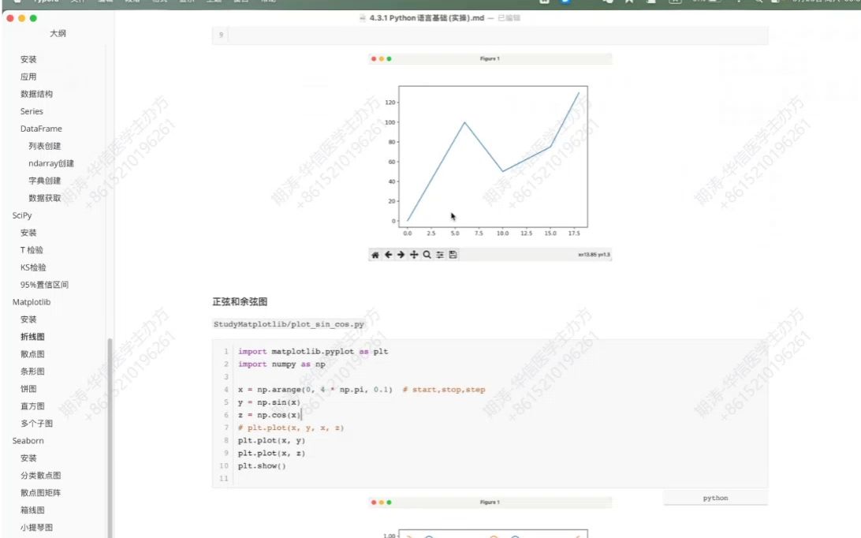
Task: Click the battery icon in the menu bar
Action: coord(712,3)
